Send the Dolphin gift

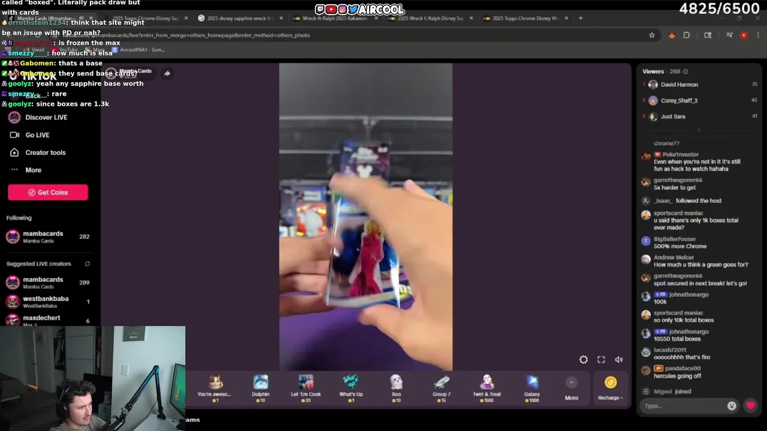261,387
